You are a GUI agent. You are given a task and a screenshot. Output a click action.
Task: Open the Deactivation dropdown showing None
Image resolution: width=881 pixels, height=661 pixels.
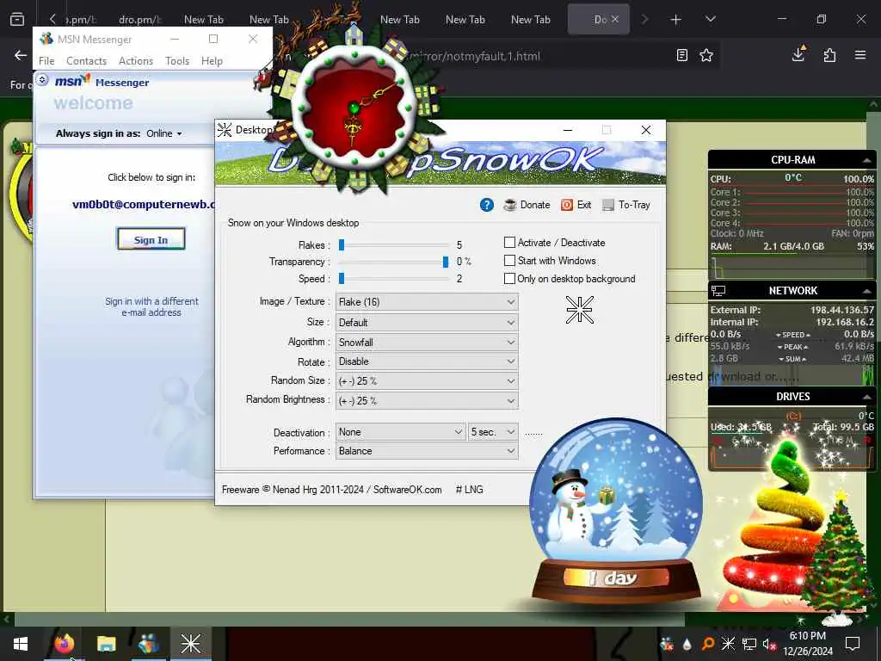coord(400,432)
